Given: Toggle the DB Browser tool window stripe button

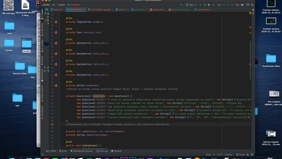Looking at the screenshot, I should (x=42, y=75).
